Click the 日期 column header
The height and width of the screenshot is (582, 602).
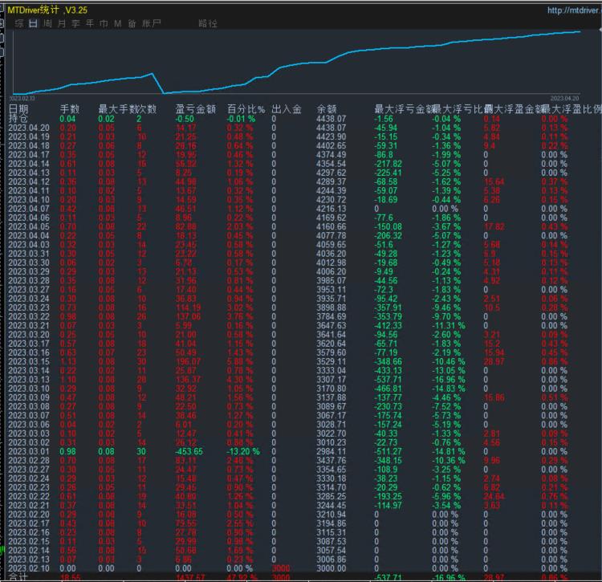click(18, 109)
